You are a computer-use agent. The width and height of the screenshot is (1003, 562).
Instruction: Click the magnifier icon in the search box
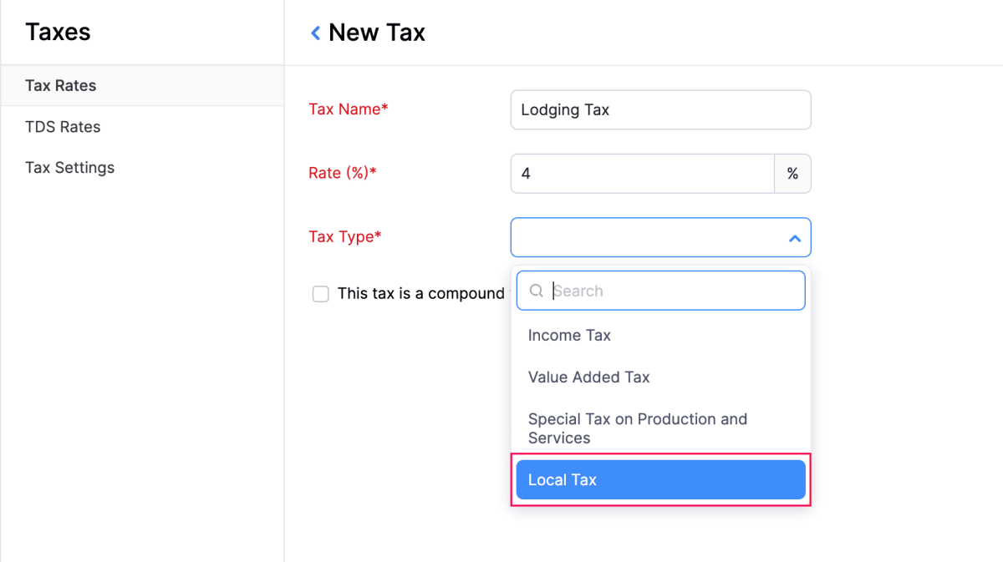(537, 291)
